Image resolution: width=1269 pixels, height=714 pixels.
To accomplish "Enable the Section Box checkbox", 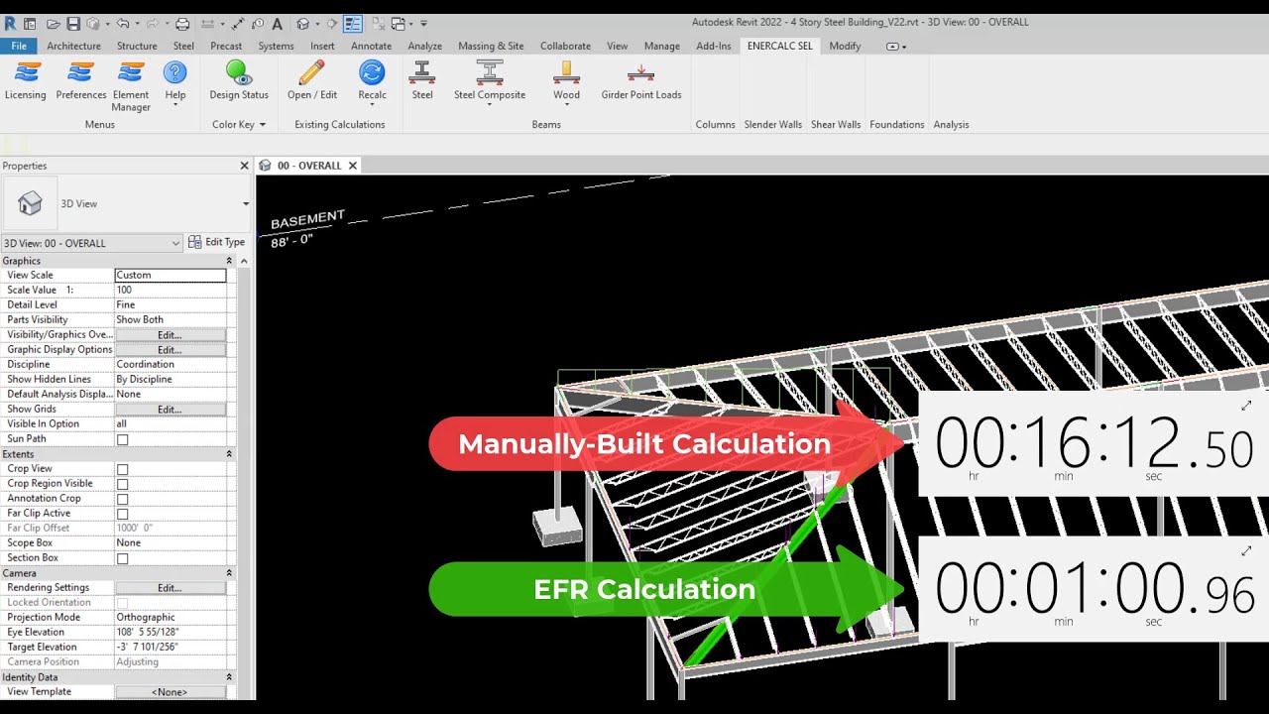I will (122, 558).
